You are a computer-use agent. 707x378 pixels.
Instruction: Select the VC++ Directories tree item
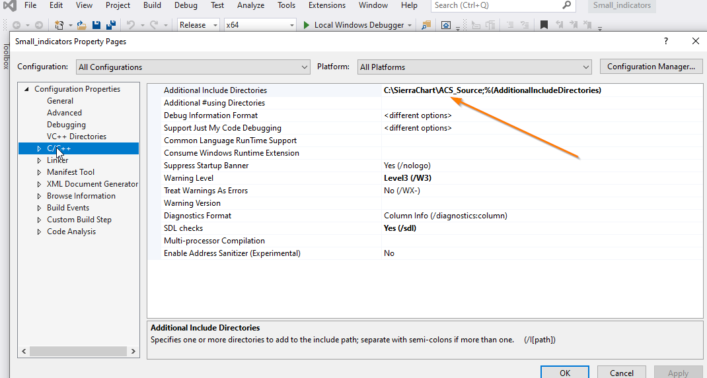click(77, 137)
